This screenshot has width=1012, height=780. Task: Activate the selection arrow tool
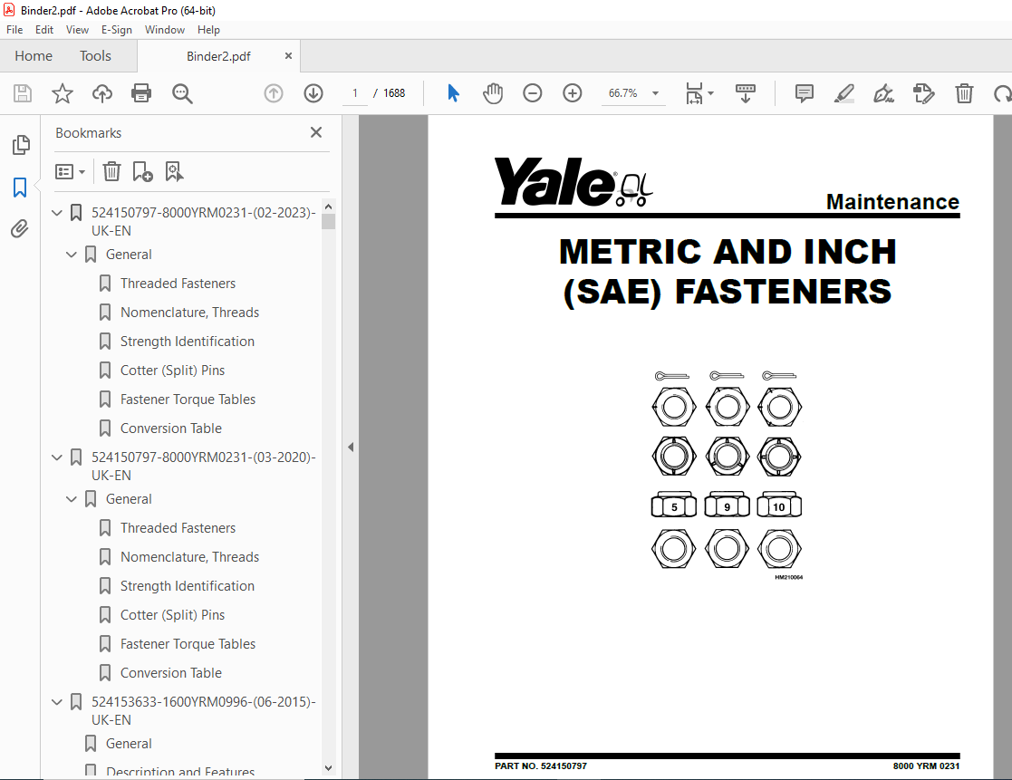[x=453, y=93]
